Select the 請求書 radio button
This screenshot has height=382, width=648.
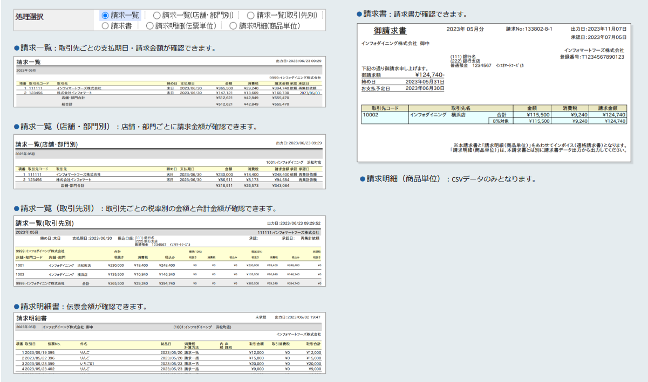point(105,25)
